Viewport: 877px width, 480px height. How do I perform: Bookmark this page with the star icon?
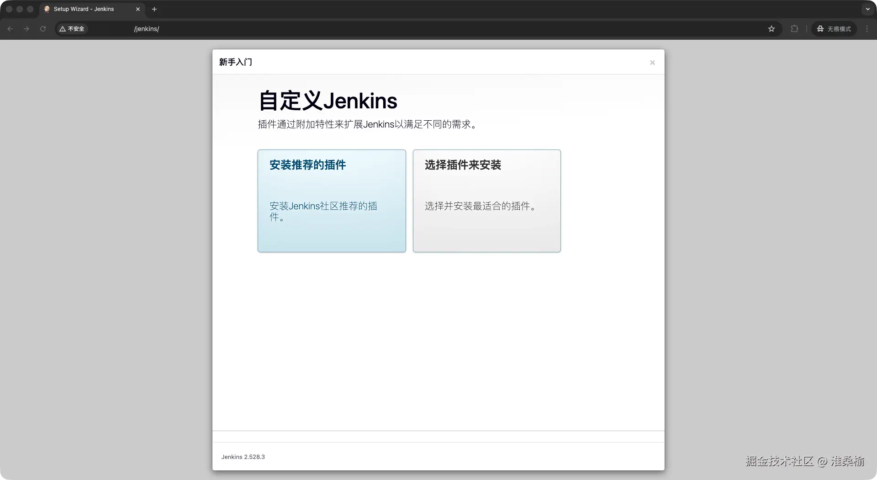771,29
